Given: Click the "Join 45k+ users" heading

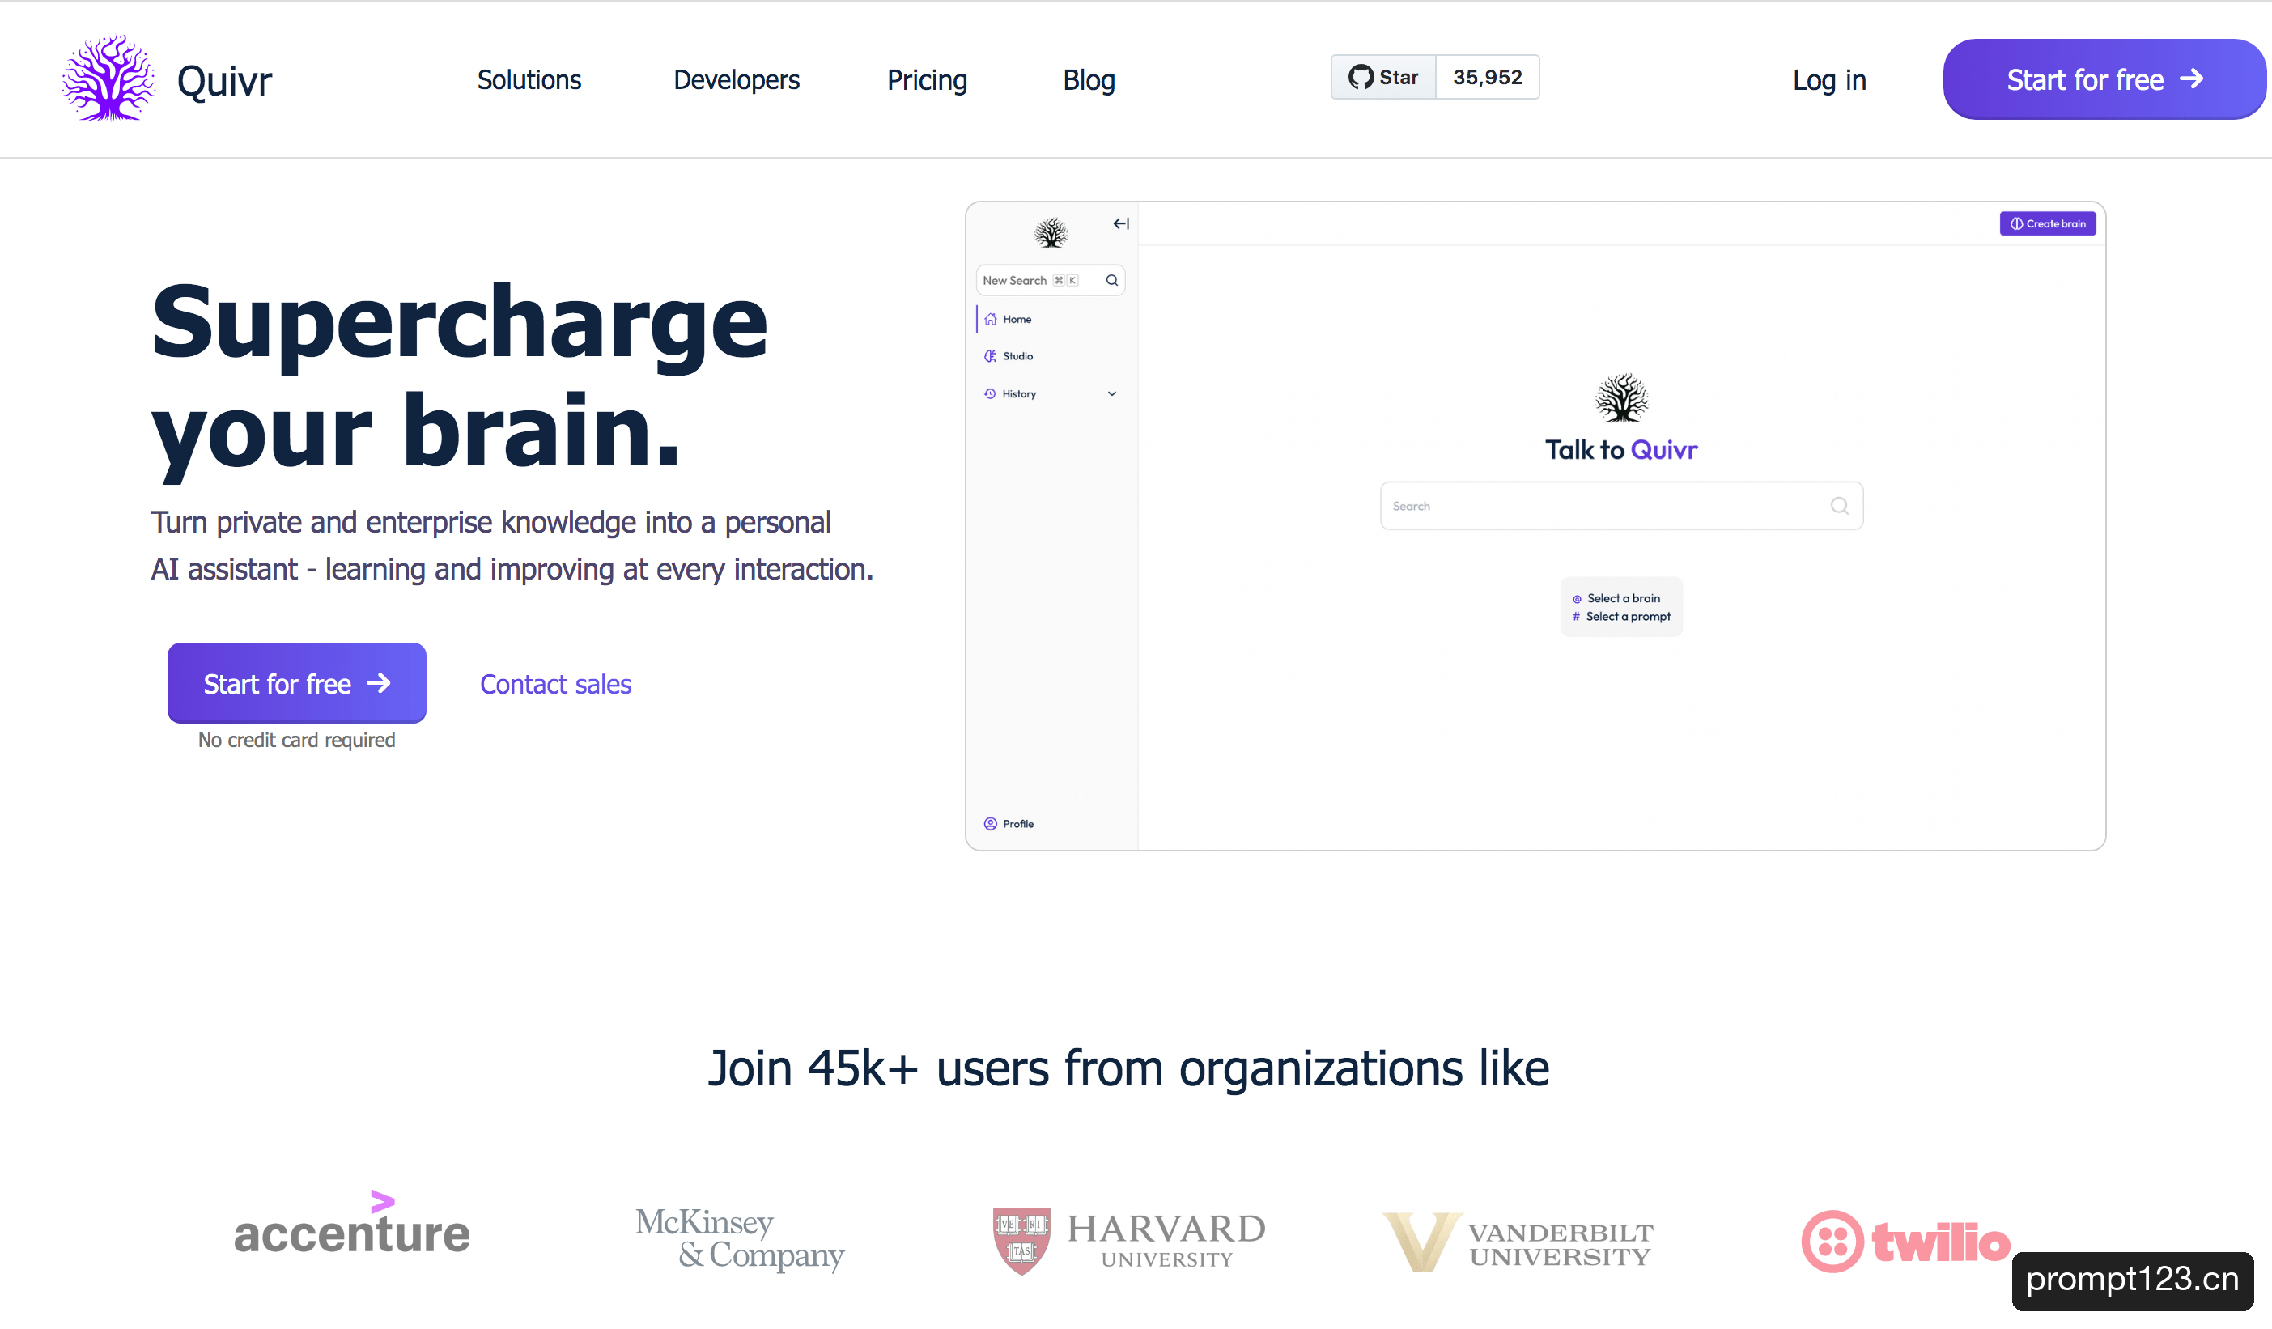Looking at the screenshot, I should tap(1129, 1068).
